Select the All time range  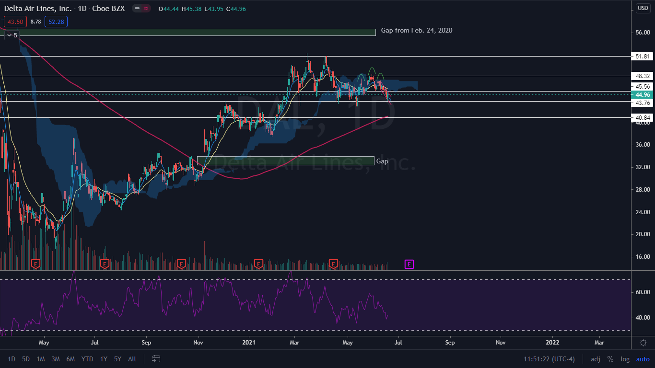[132, 359]
